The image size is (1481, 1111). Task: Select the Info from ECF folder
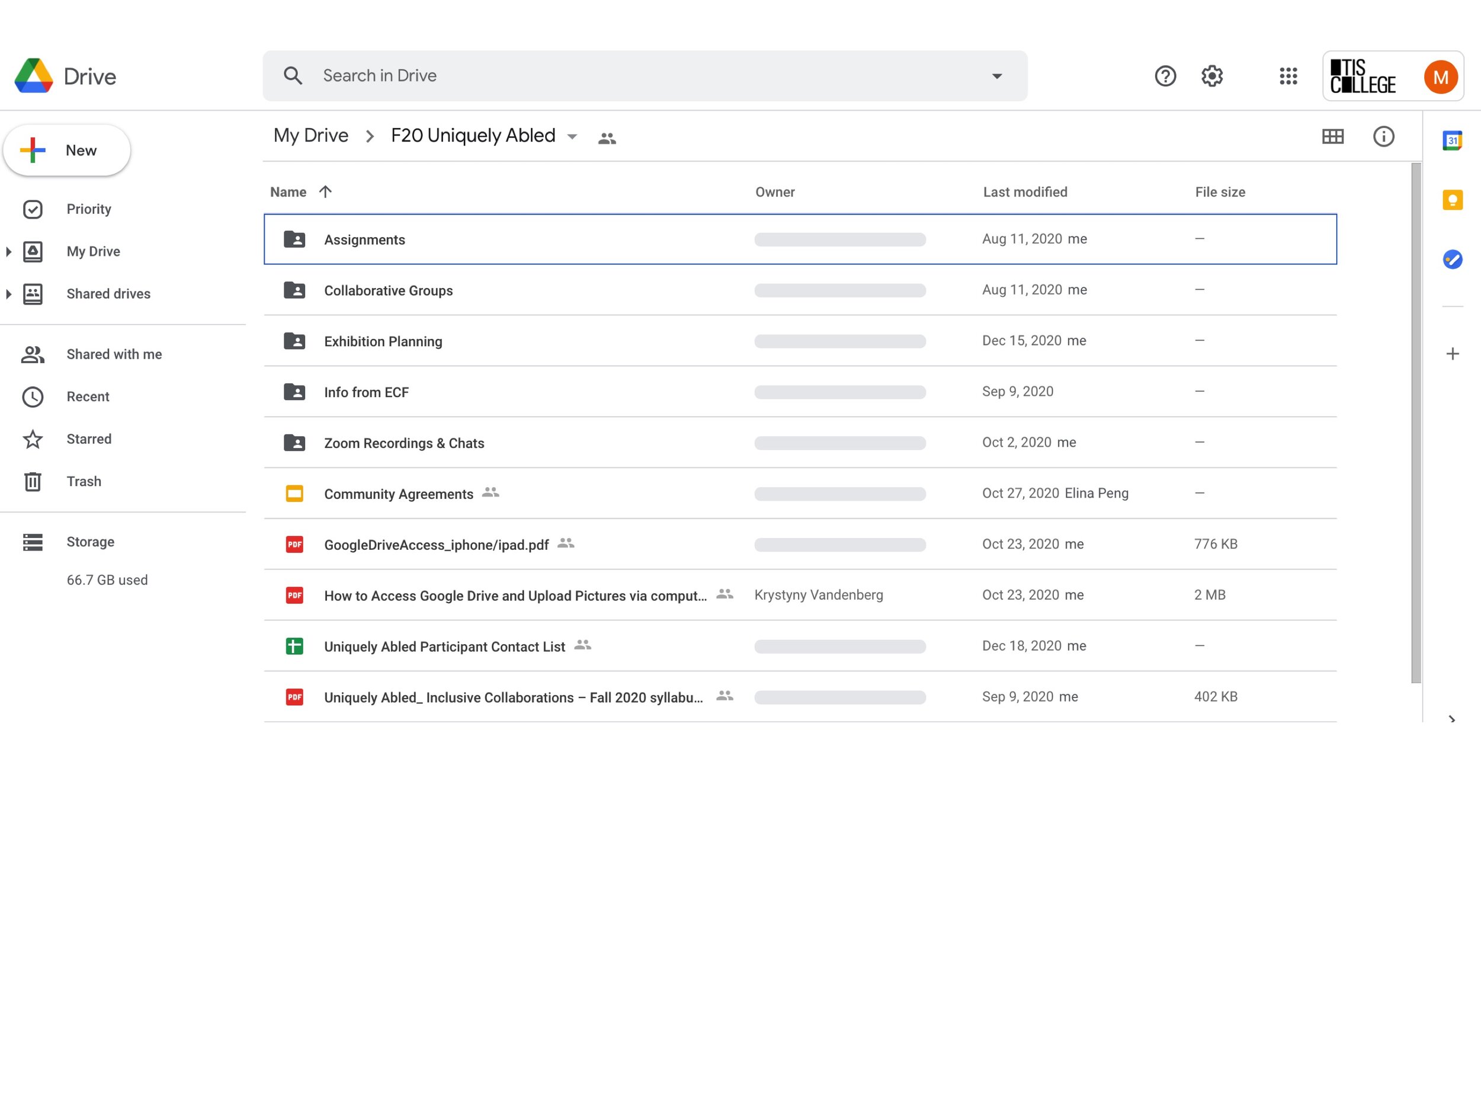tap(800, 392)
